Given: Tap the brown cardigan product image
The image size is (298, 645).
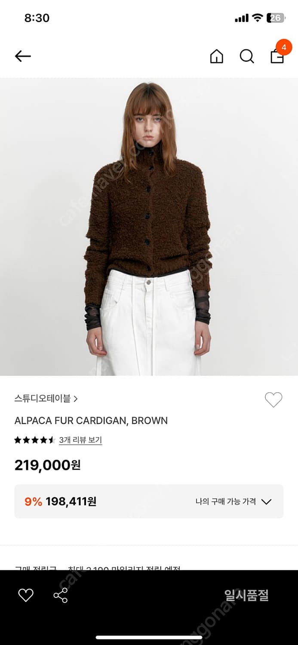Looking at the screenshot, I should [x=149, y=227].
